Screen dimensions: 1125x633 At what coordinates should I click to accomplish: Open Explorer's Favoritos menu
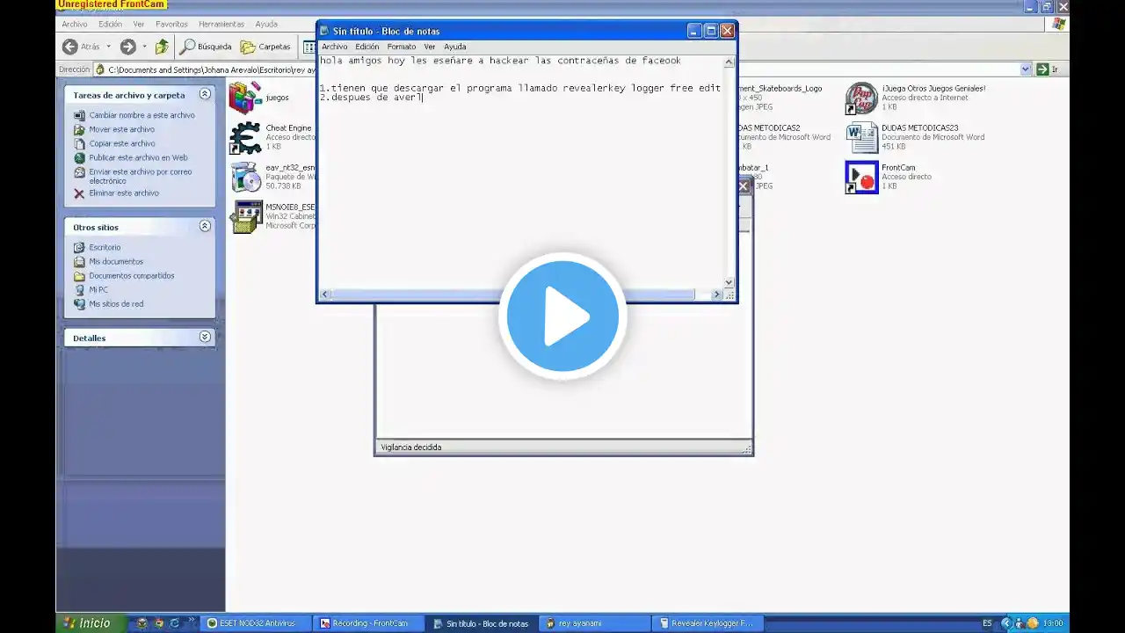pos(171,25)
